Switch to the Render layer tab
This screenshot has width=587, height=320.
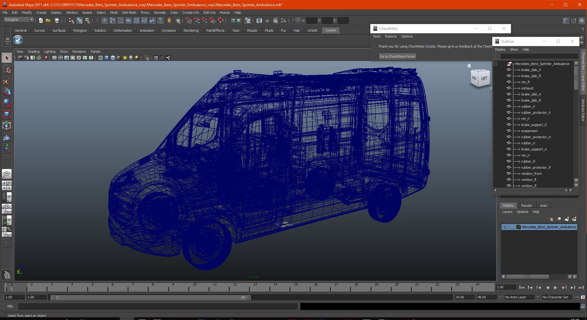point(526,206)
